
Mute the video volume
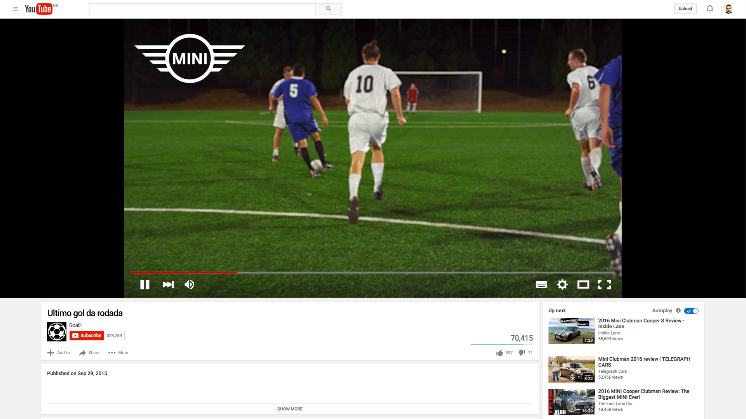189,285
